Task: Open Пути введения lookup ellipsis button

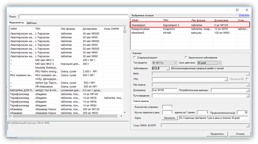Action: point(247,96)
